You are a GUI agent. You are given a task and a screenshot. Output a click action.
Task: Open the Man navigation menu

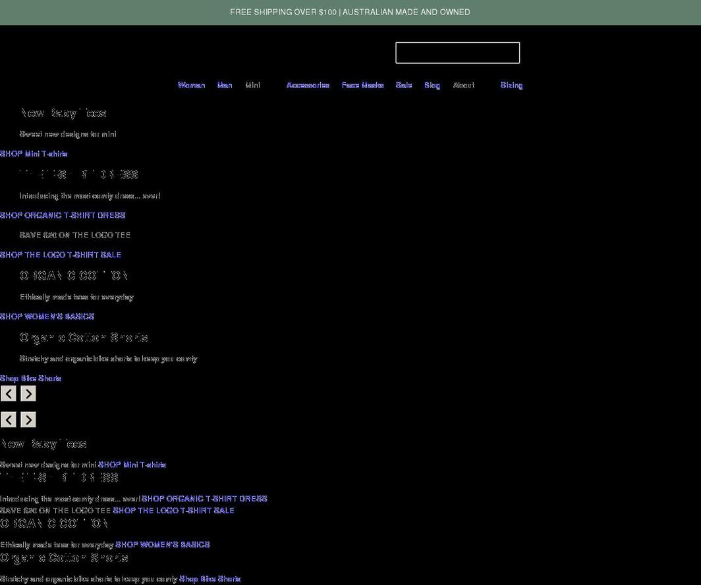click(x=224, y=85)
